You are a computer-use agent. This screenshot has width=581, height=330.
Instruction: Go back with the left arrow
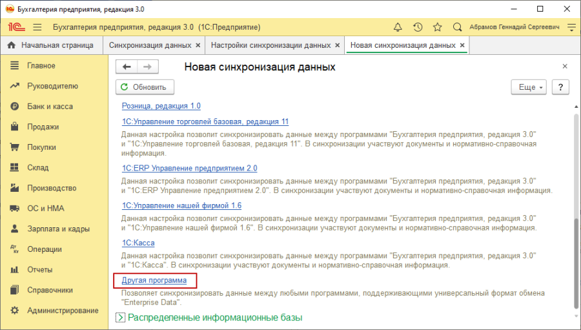[x=127, y=67]
